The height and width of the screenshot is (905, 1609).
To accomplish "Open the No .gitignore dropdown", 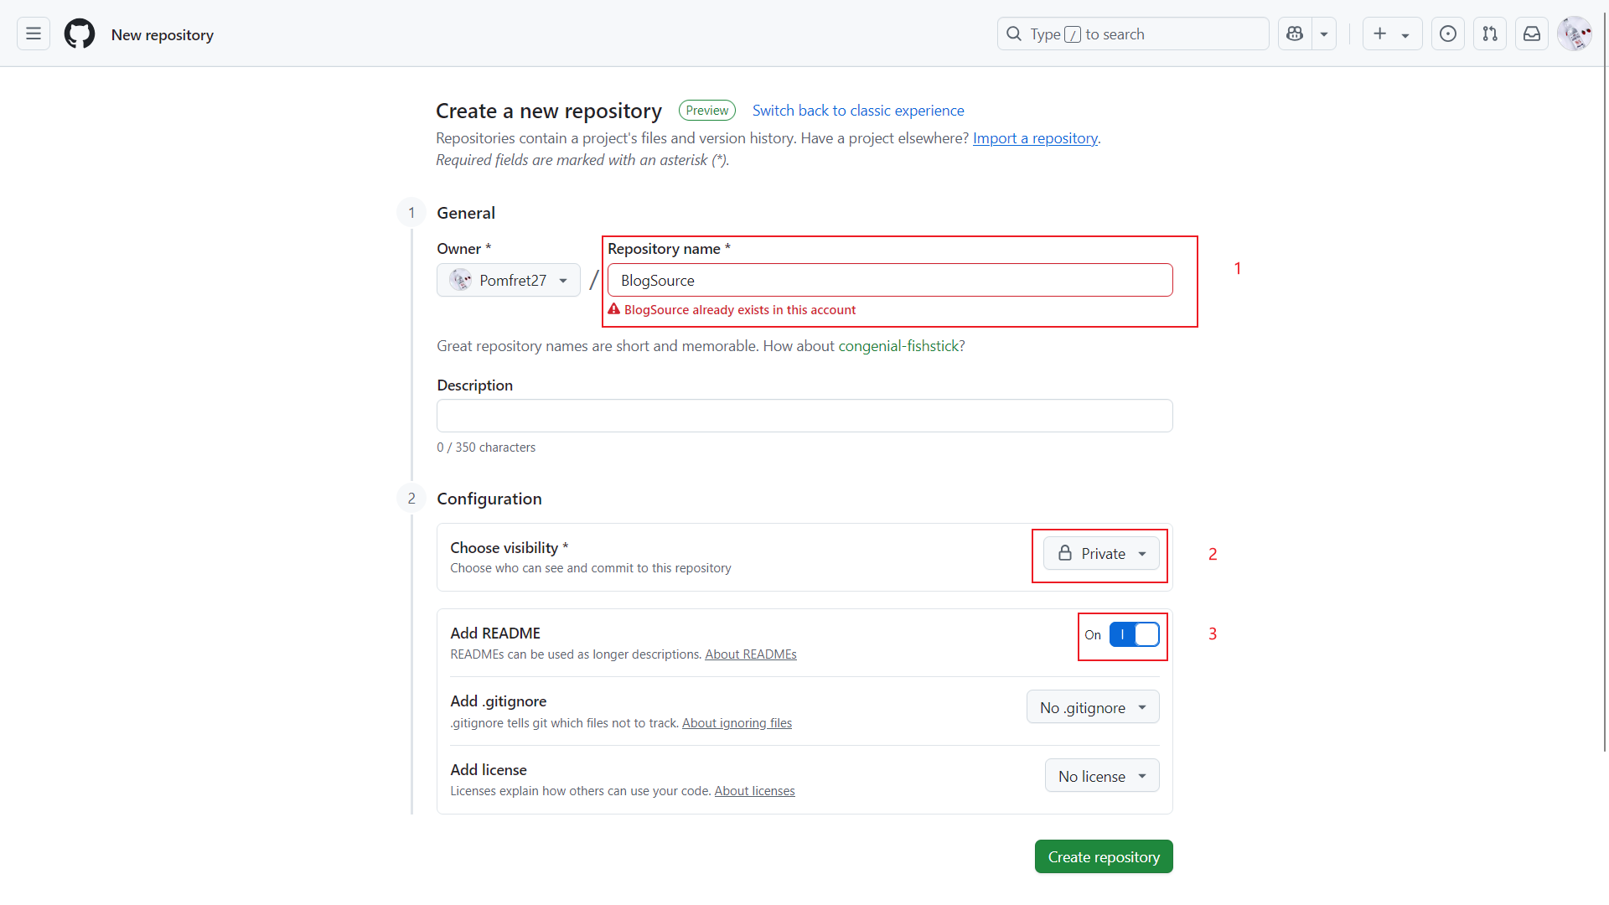I will (x=1093, y=707).
